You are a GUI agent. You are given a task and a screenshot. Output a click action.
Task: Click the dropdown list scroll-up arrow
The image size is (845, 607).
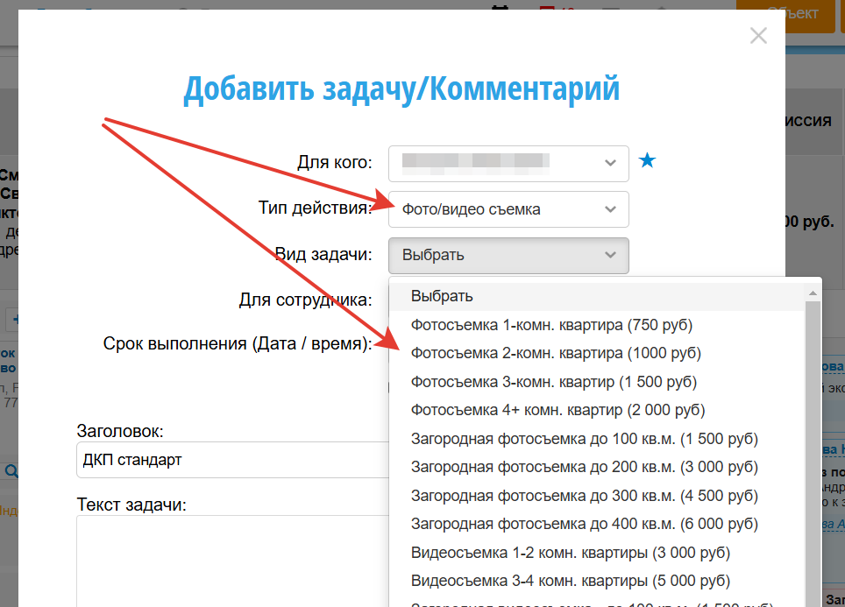click(x=813, y=293)
